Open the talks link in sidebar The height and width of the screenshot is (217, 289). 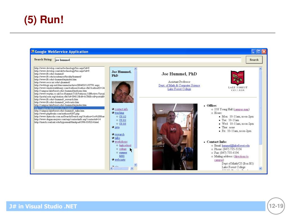[117, 138]
